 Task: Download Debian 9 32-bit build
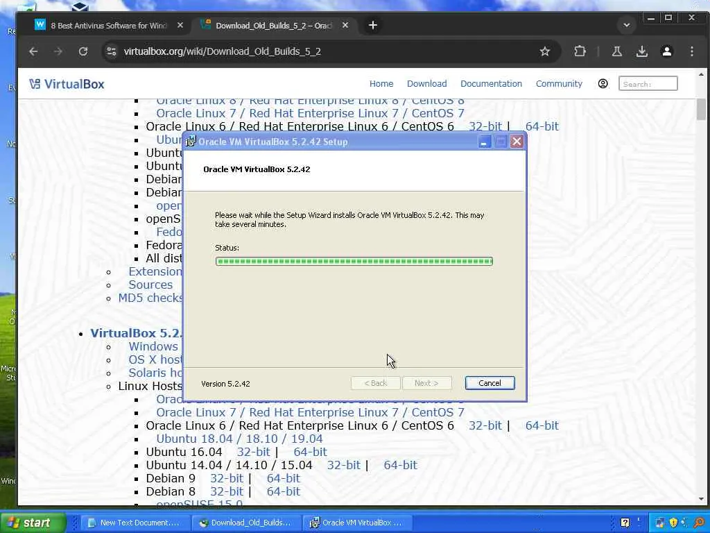(x=227, y=478)
